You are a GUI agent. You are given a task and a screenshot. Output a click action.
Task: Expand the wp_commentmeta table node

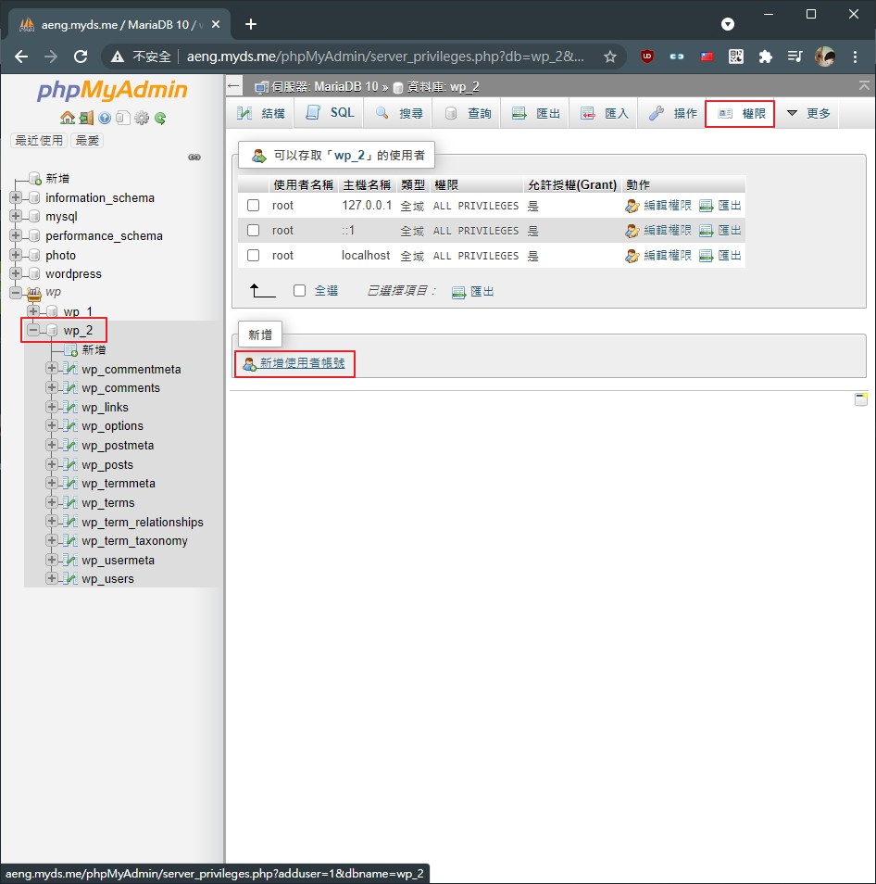pos(51,368)
